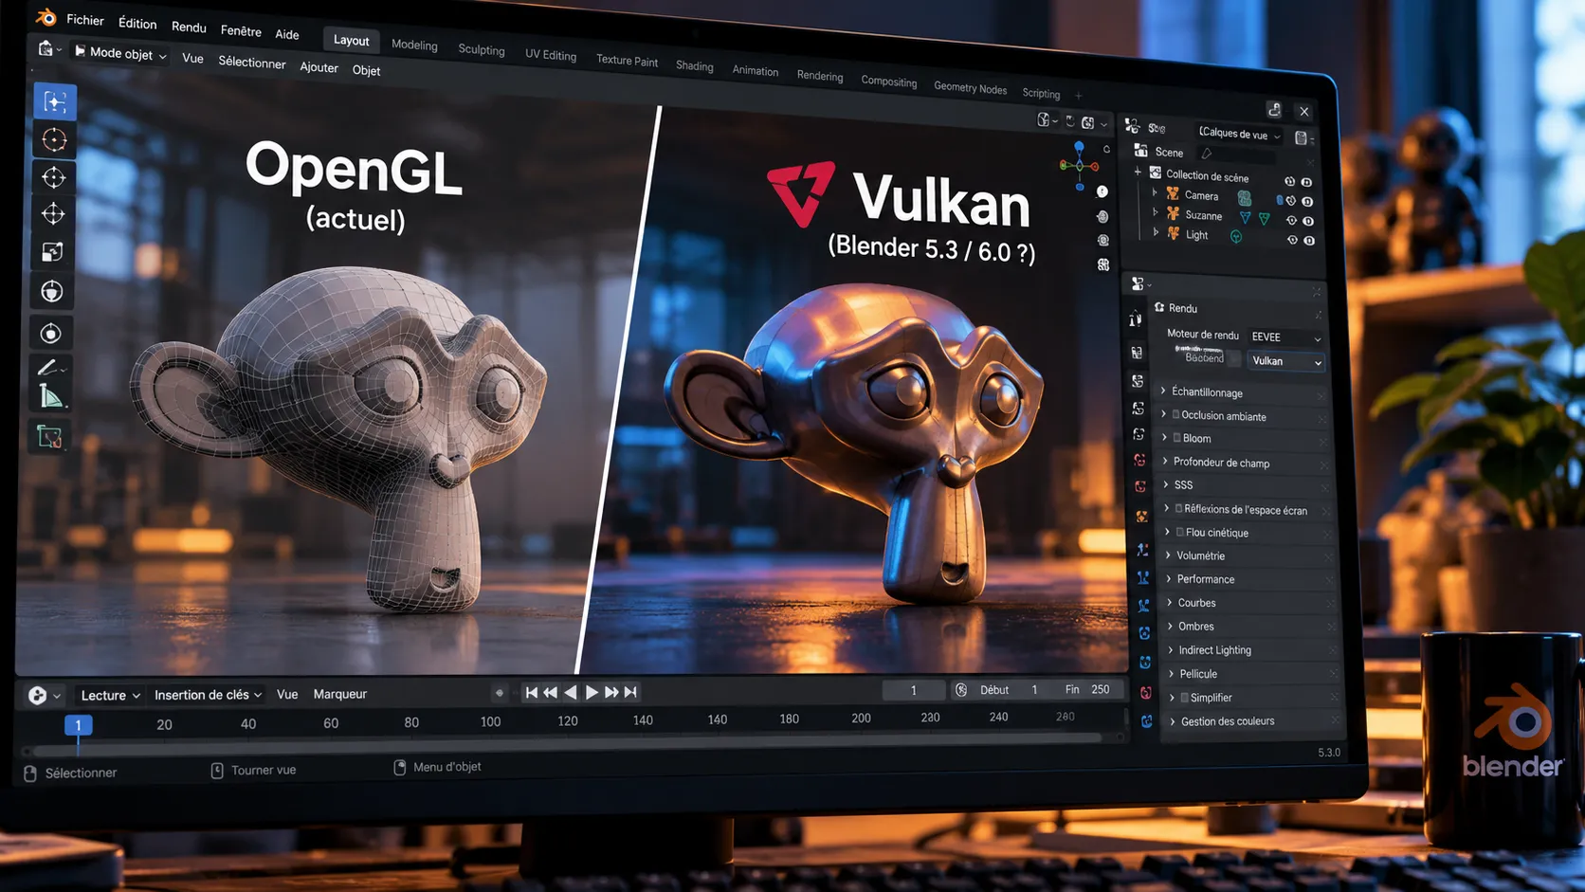The height and width of the screenshot is (892, 1585).
Task: Activate the 3D cursor tool
Action: (x=54, y=140)
